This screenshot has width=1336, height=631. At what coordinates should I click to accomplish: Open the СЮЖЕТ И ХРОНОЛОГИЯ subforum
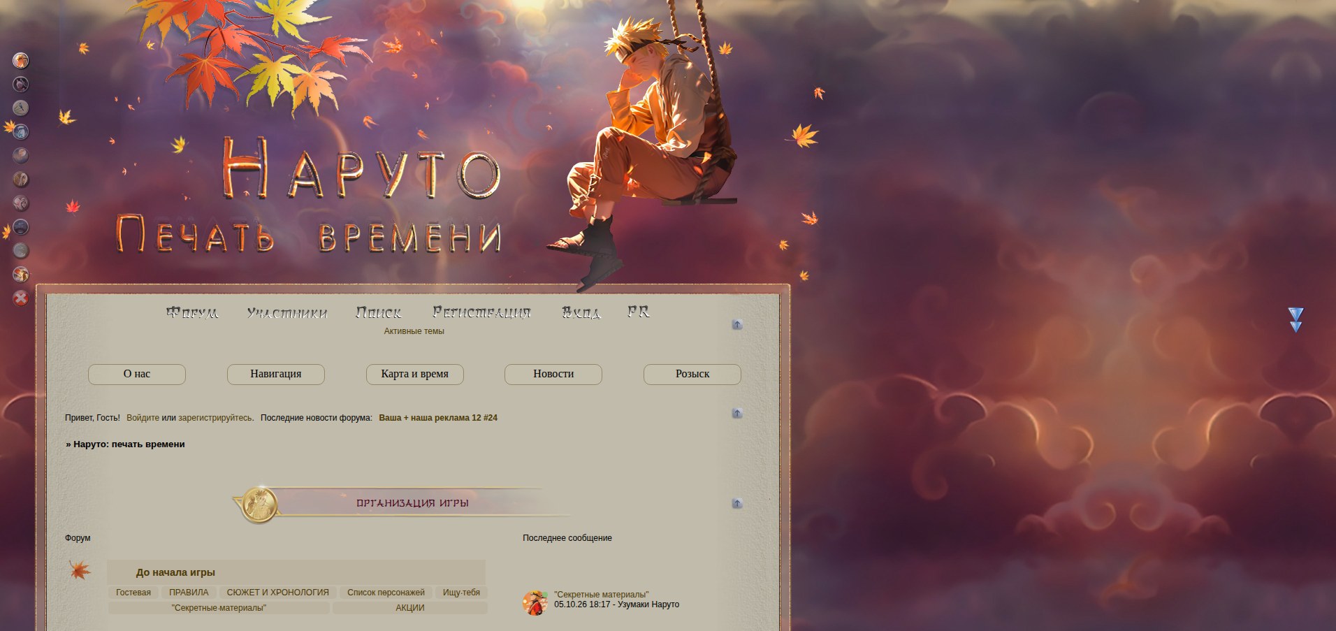277,593
